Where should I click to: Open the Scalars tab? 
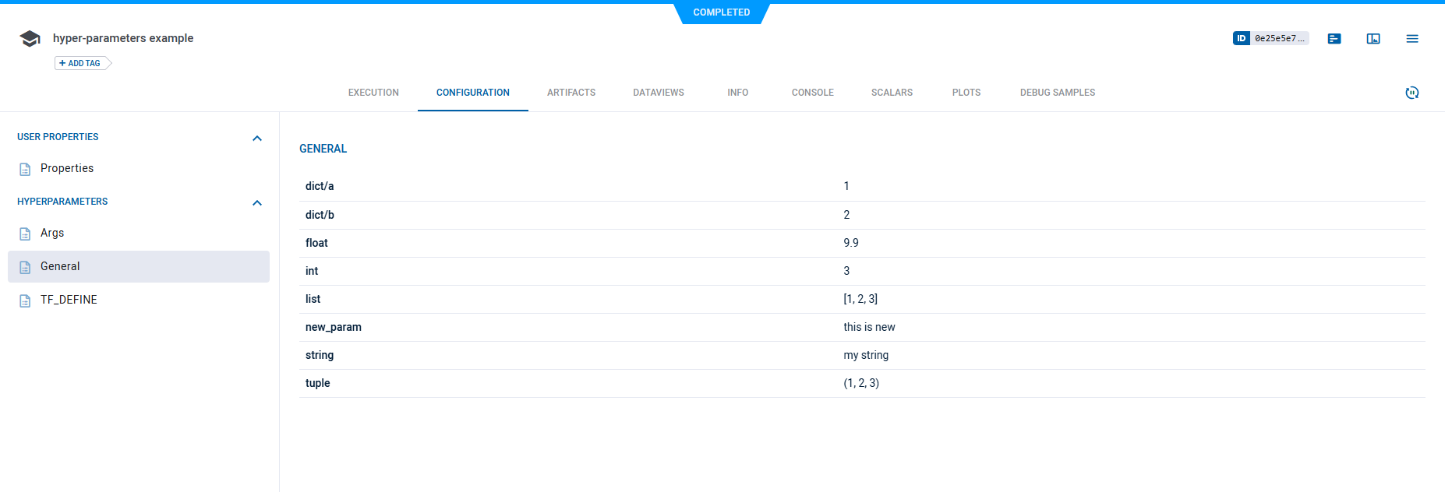(892, 93)
